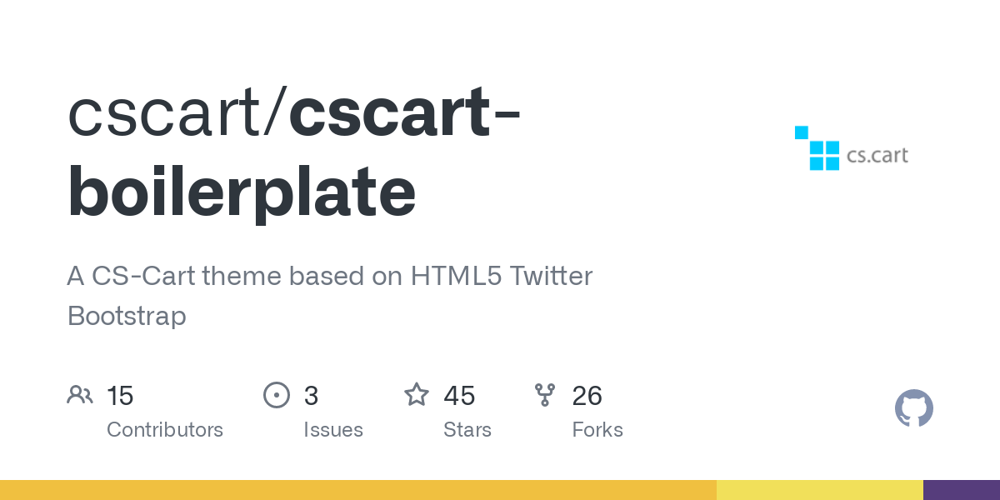Click the 3 issues count
The width and height of the screenshot is (1000, 500).
[311, 396]
